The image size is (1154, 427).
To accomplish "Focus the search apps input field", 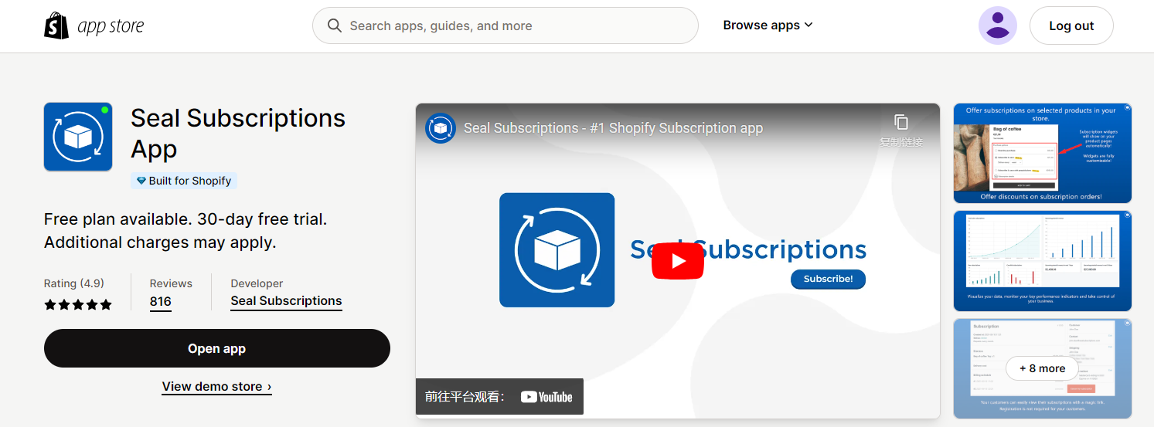I will pos(506,25).
